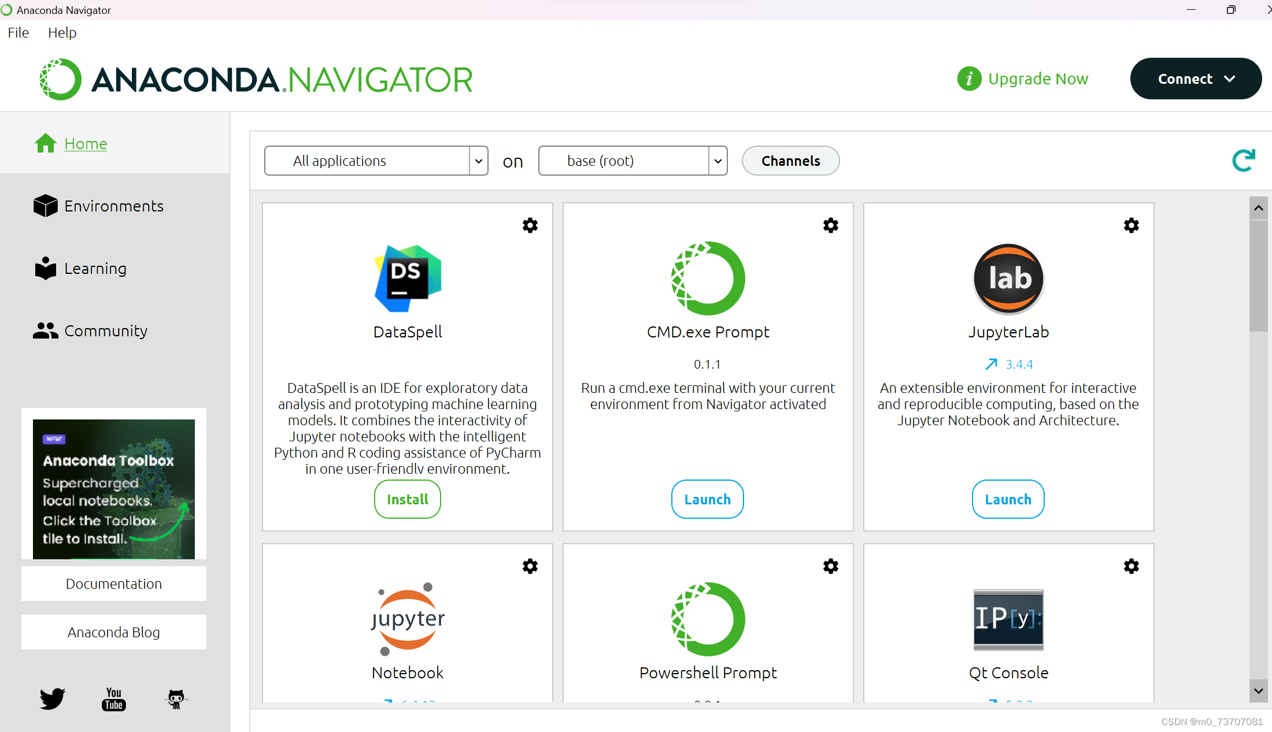Open the YouTube icon in sidebar
Viewport: 1272px width, 732px height.
coord(114,698)
